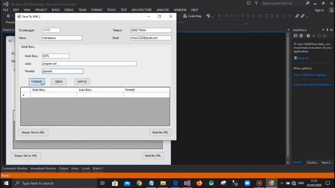
Task: Switch to the Watch 1 tab
Action: click(98, 168)
